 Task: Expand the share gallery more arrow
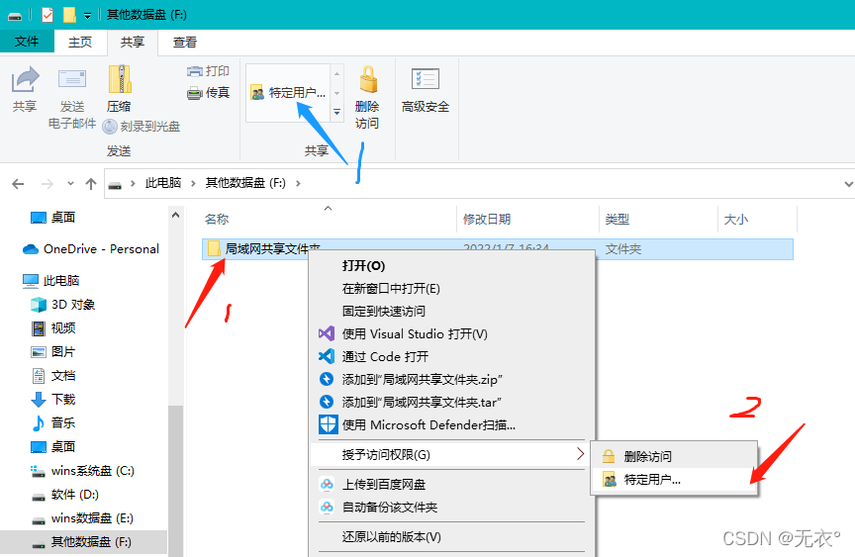[x=337, y=112]
